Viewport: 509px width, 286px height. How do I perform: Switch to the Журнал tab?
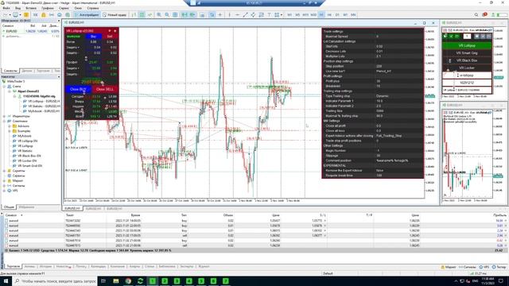[204, 267]
